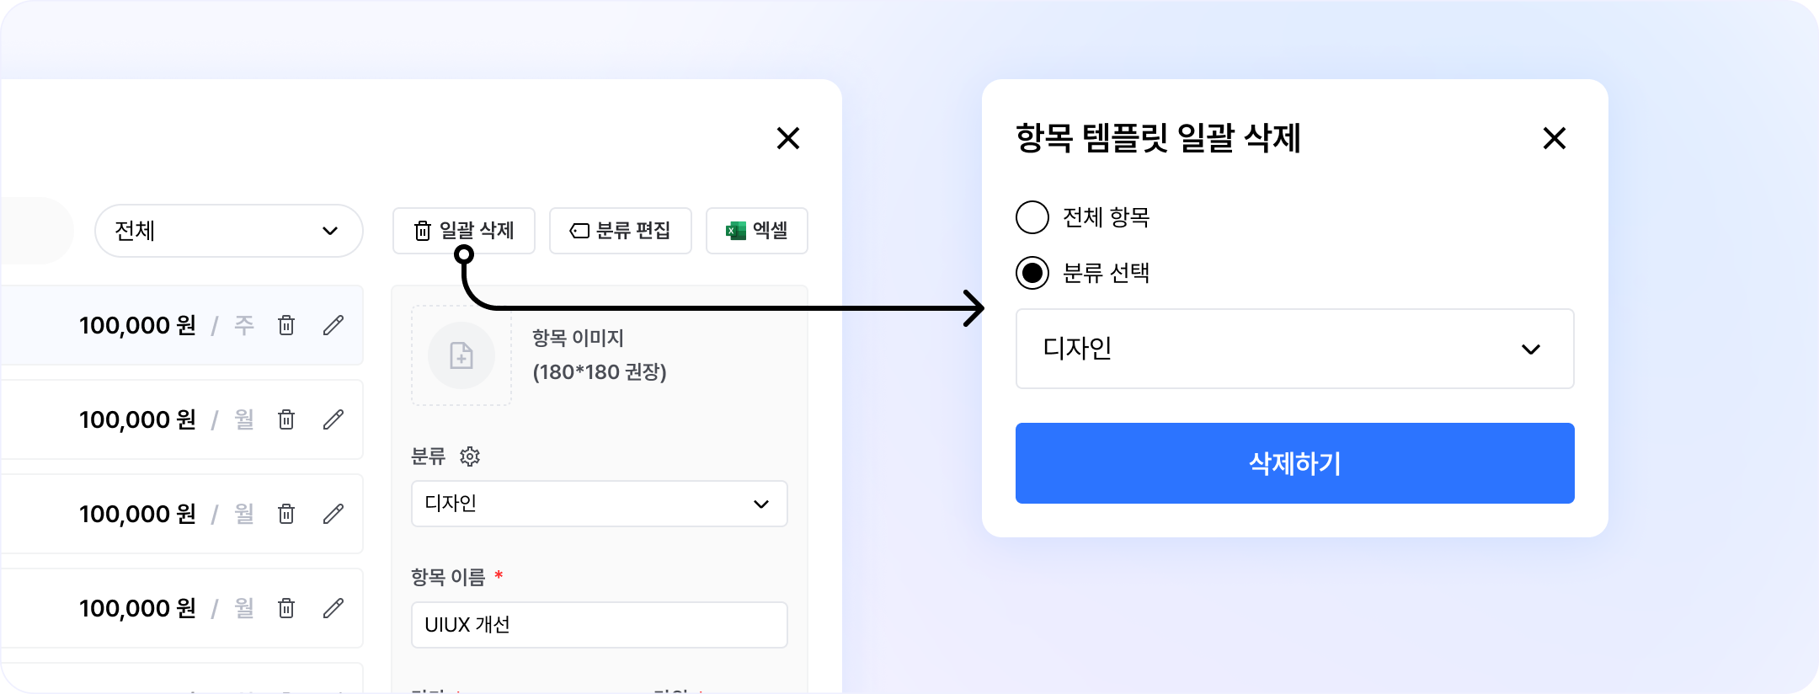
Task: Select the 전체 항목 radio option
Action: (x=1032, y=217)
